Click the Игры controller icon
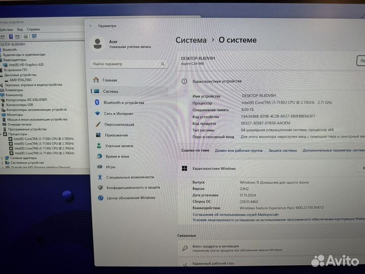 [100, 166]
